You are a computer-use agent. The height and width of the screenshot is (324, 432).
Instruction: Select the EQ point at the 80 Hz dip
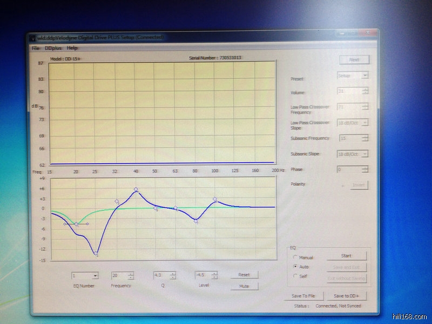(196, 220)
